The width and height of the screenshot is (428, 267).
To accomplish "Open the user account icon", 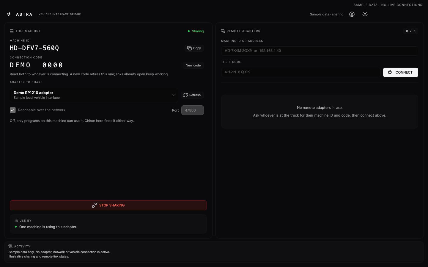I will tap(352, 14).
